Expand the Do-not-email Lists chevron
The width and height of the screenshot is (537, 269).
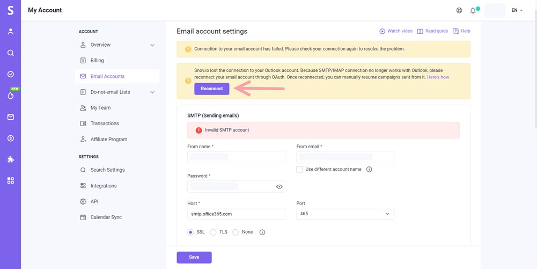click(x=152, y=92)
